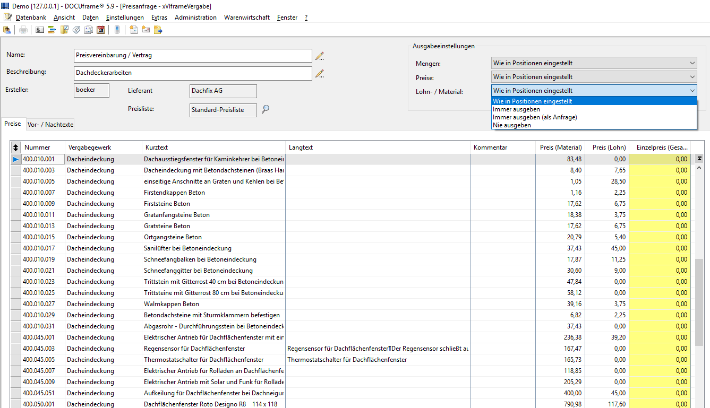Choose 'Immer ausgeben (als Anfrage)' option
The image size is (710, 408).
tap(594, 117)
